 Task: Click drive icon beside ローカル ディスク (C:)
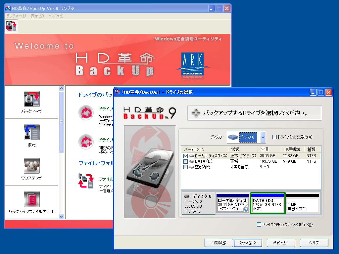(x=191, y=156)
